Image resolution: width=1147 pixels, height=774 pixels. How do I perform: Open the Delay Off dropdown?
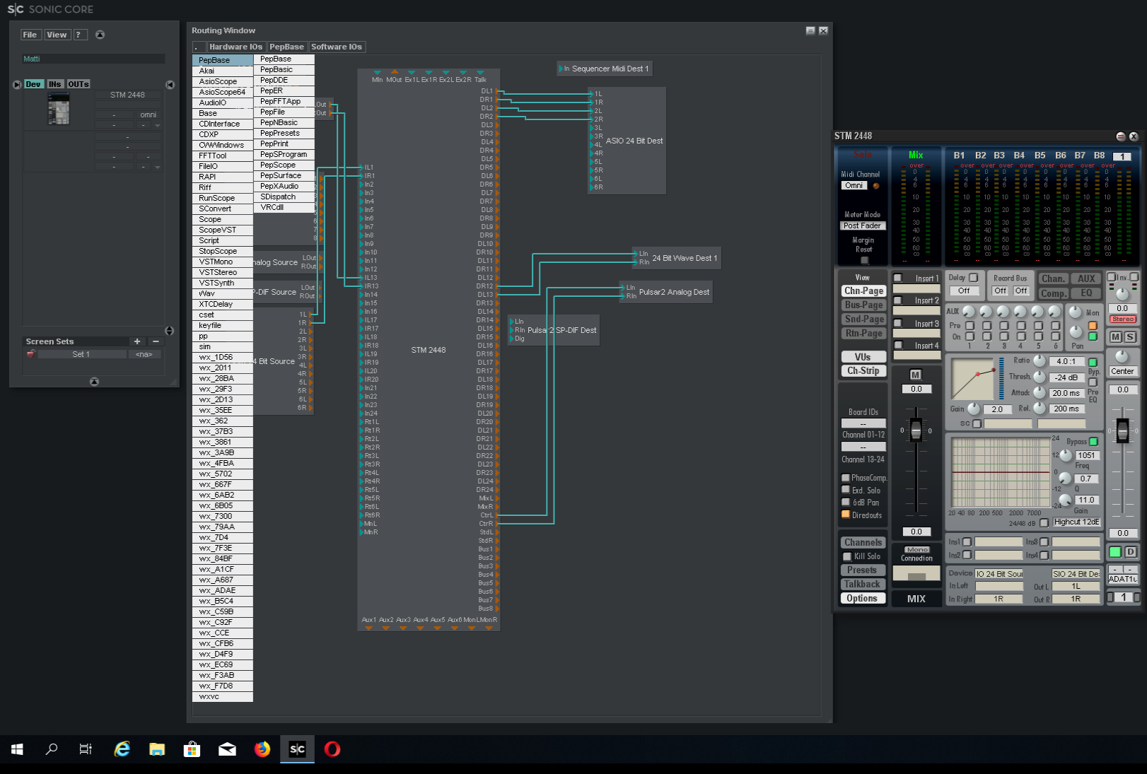pos(965,291)
